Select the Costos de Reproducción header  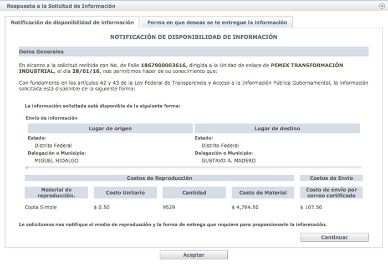159,178
